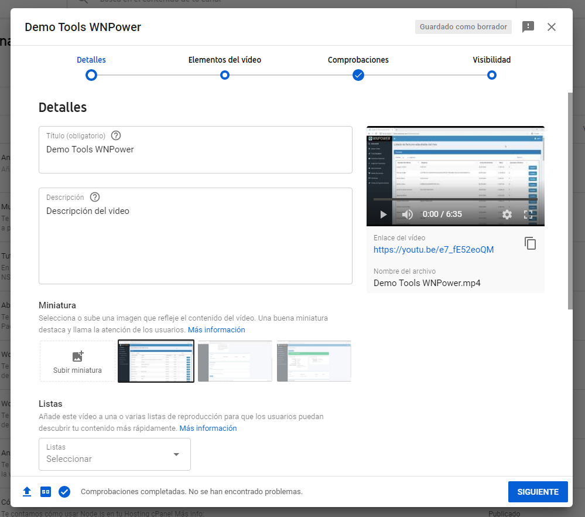Open Más información link under Listas
Screen dimensions: 585x517
[208, 428]
